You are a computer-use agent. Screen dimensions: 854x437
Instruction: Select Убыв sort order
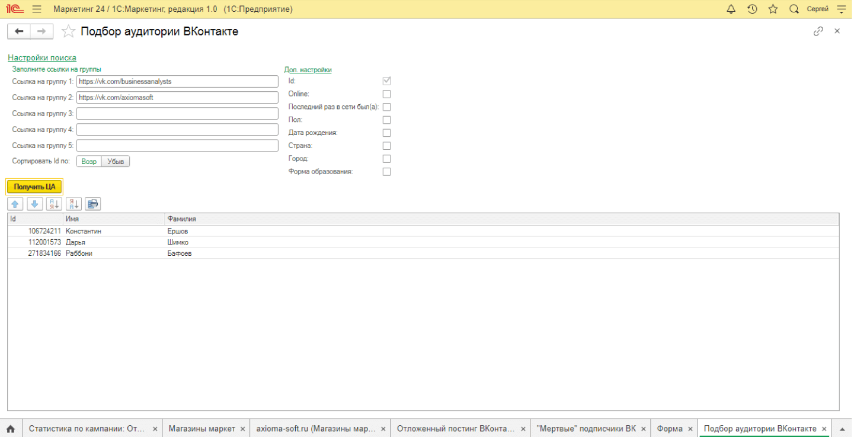point(116,161)
